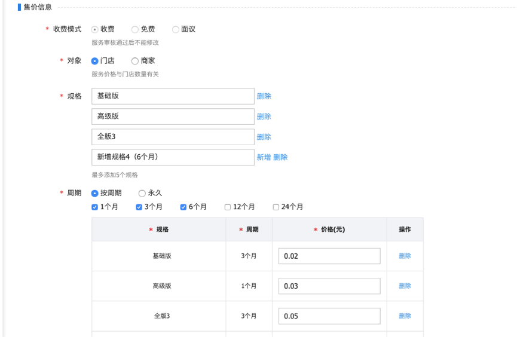This screenshot has height=337, width=517.
Task: Select 永久 period option
Action: [x=142, y=193]
